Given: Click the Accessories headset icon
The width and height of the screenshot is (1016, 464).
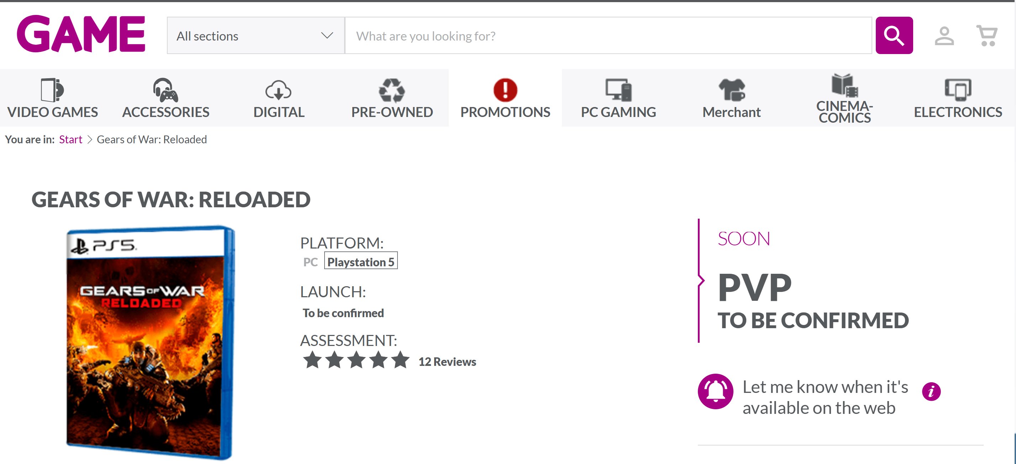Looking at the screenshot, I should coord(165,90).
